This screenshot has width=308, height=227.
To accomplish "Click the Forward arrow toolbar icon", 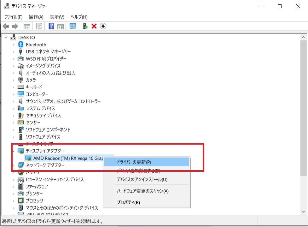I will click(x=15, y=26).
